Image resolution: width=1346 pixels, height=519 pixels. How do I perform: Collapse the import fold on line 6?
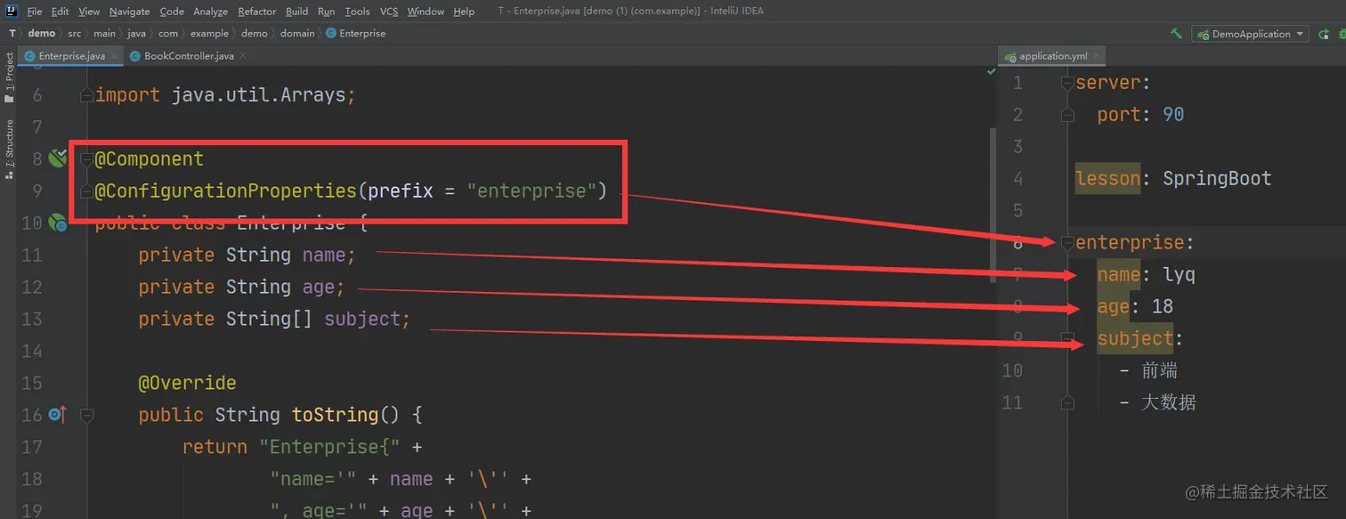[x=86, y=94]
